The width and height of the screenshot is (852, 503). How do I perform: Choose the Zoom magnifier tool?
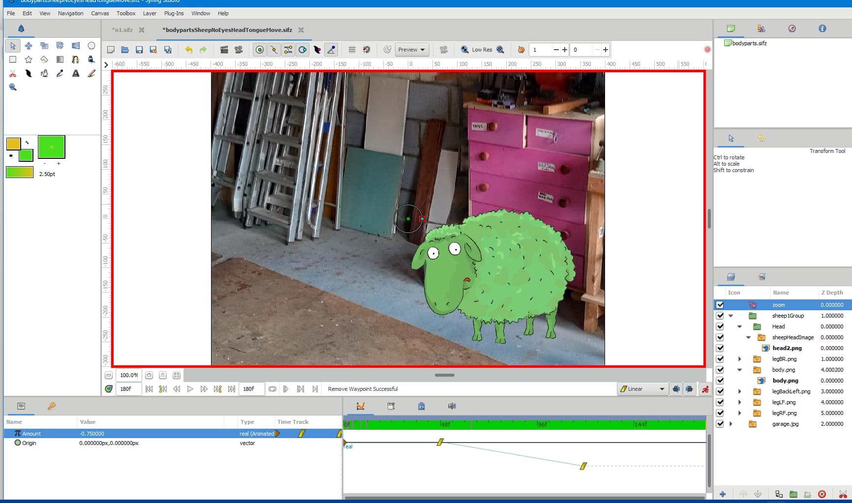[13, 87]
